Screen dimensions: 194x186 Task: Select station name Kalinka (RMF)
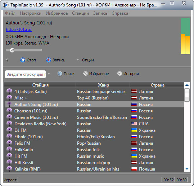tap(27, 169)
